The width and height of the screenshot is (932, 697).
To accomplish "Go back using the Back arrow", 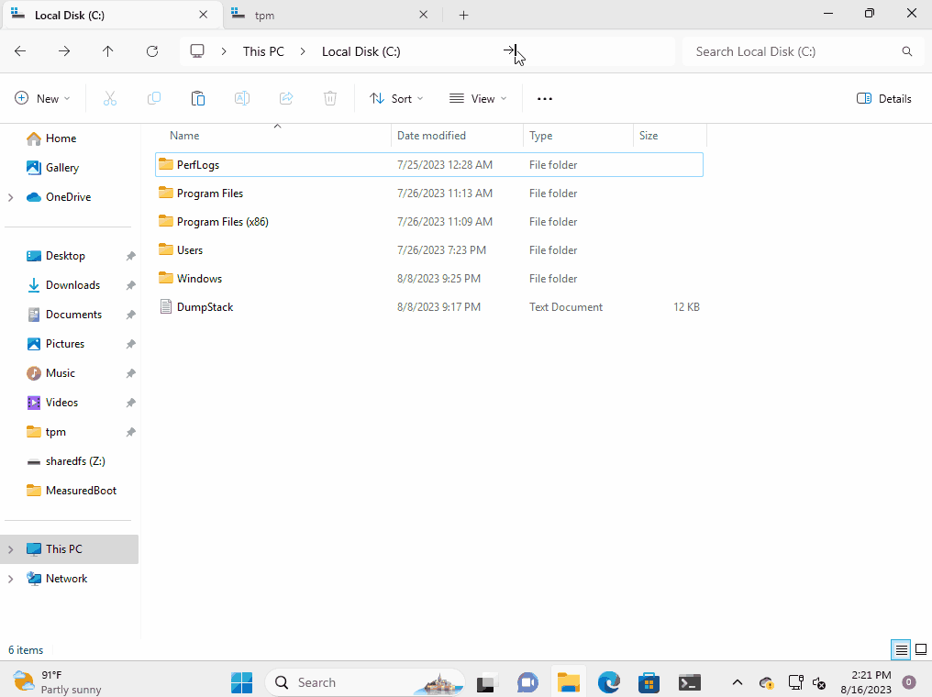I will click(20, 51).
